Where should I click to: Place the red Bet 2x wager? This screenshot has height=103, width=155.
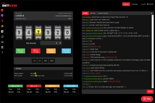[x=36, y=51]
